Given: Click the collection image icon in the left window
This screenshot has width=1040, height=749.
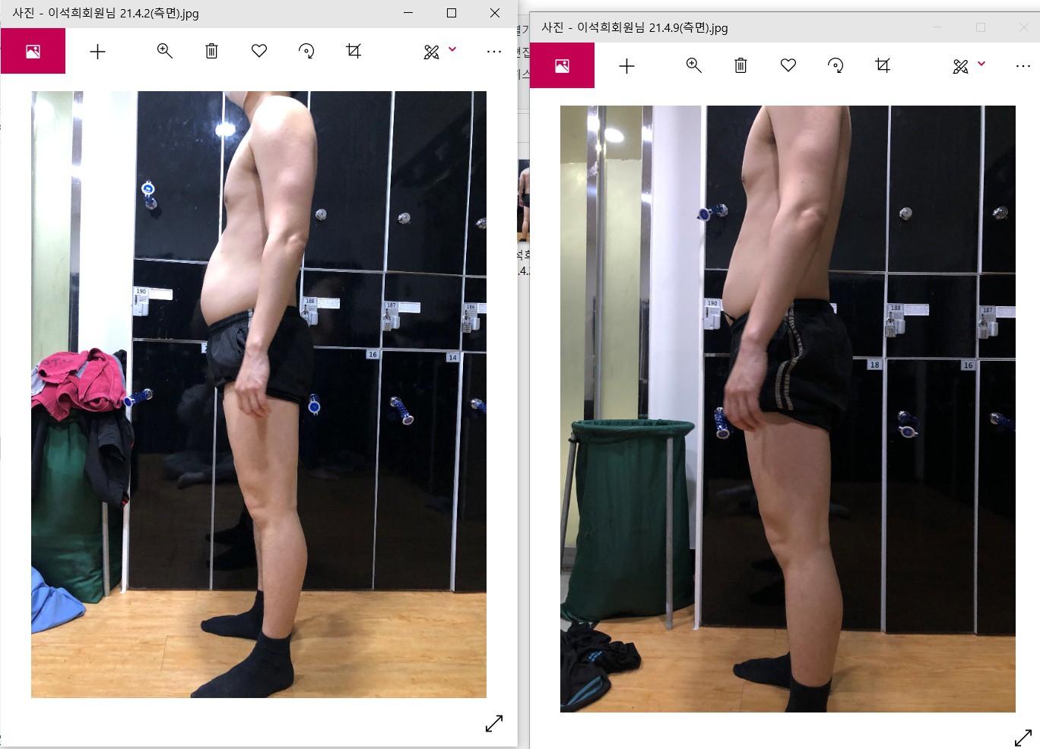Looking at the screenshot, I should coord(33,52).
